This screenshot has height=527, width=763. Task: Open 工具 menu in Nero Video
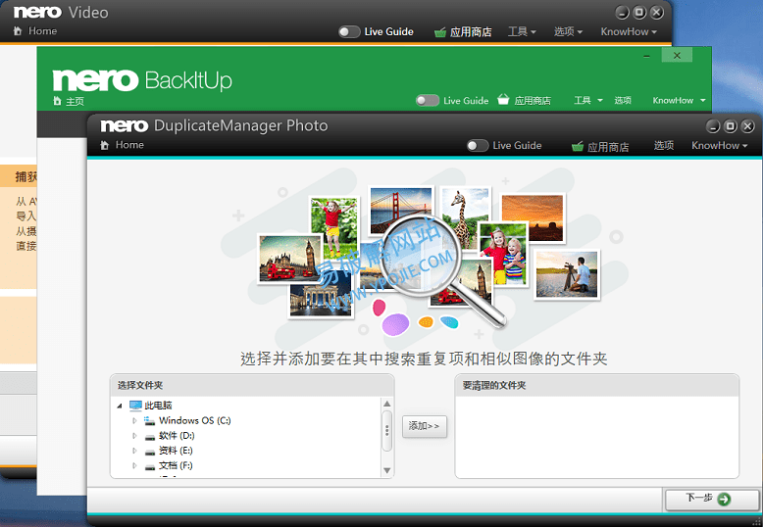click(521, 32)
